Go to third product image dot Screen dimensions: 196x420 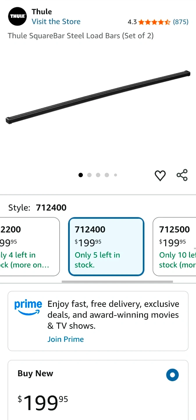(x=98, y=175)
